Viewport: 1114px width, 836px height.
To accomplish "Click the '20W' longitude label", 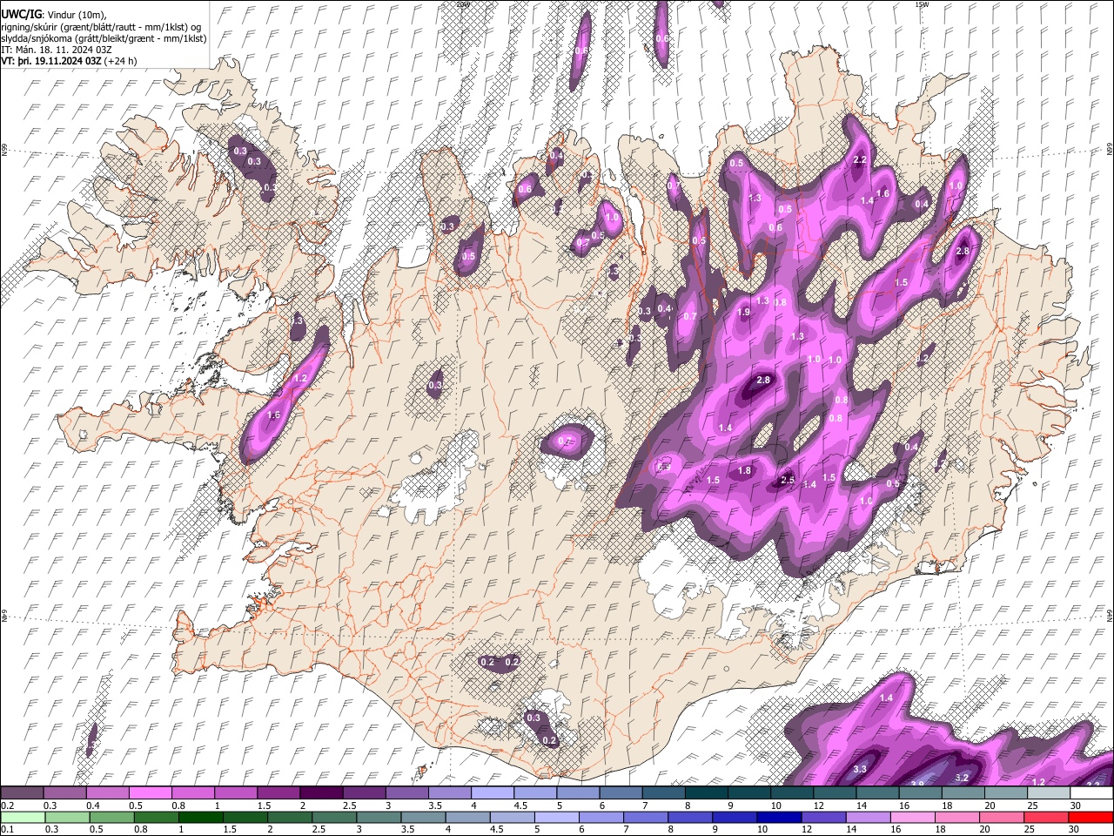I will point(462,4).
